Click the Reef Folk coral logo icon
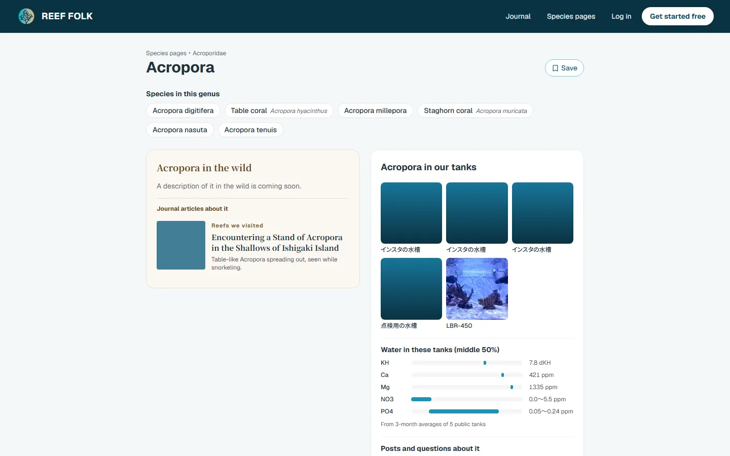Image resolution: width=730 pixels, height=456 pixels. click(x=26, y=16)
